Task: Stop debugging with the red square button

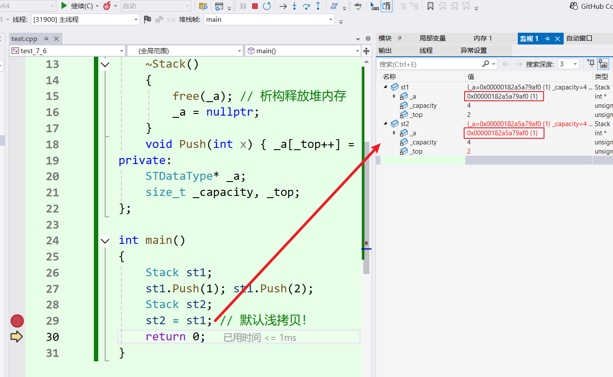Action: point(255,6)
